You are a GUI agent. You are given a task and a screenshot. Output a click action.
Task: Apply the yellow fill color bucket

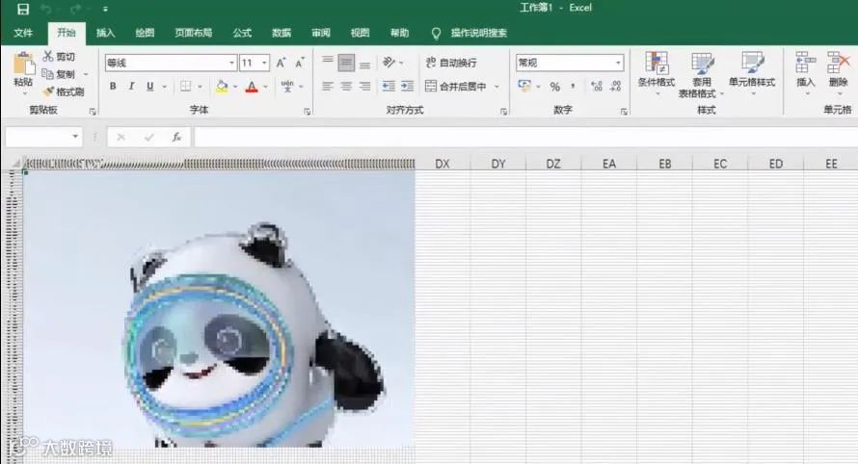tap(222, 87)
